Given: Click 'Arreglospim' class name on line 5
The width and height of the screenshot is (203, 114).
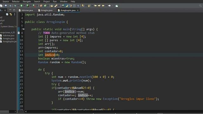Looking at the screenshot, I should pyautogui.click(x=56, y=22).
